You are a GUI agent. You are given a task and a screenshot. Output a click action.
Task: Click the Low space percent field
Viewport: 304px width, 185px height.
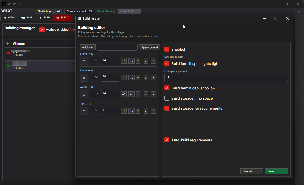tap(226, 78)
